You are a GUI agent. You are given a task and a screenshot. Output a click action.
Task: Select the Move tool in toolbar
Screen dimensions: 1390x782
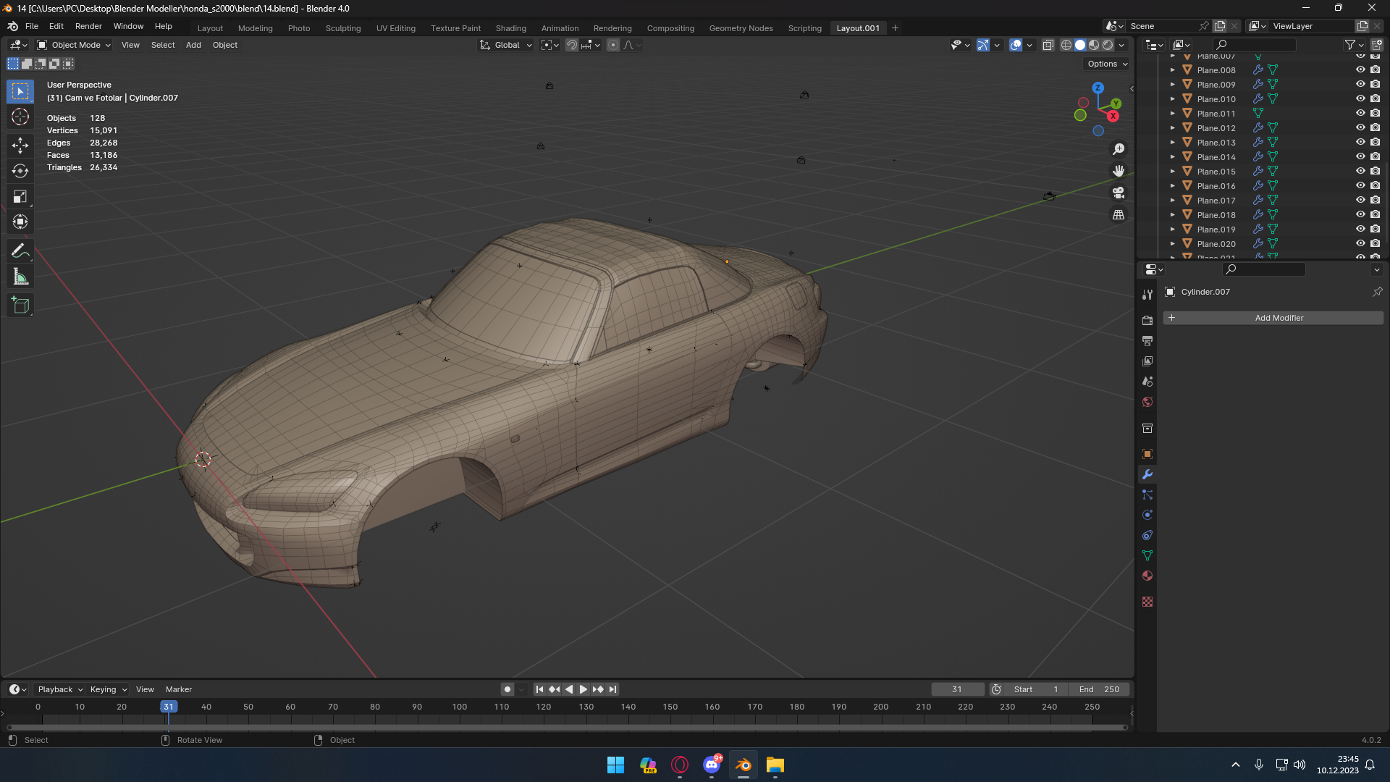tap(20, 146)
